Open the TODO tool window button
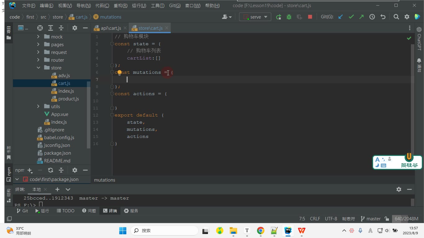Screen dimensions: 424x238 pyautogui.click(x=65, y=211)
